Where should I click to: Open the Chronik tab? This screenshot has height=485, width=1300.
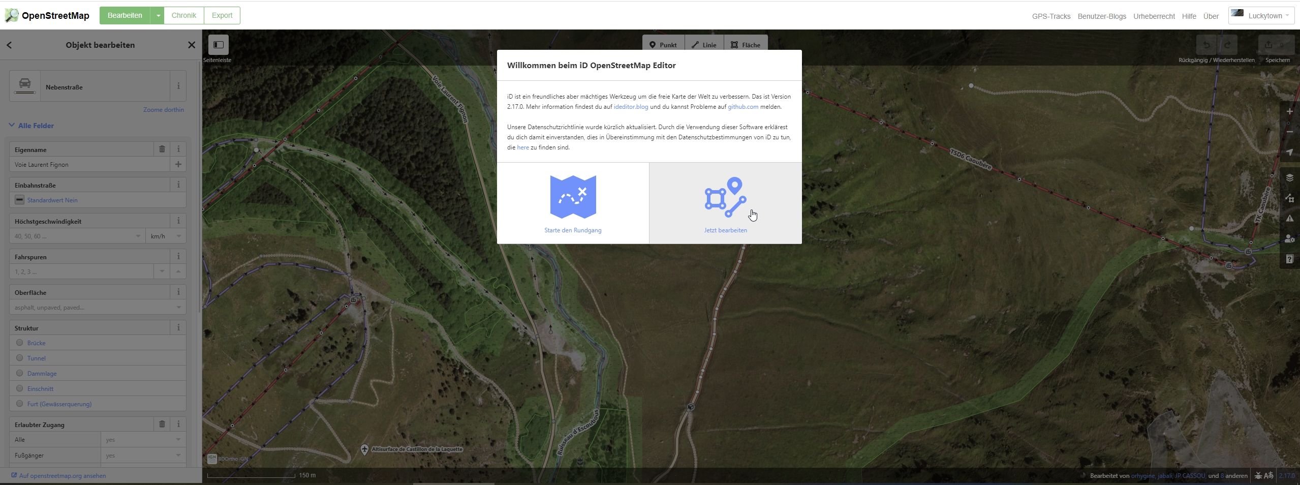tap(183, 15)
